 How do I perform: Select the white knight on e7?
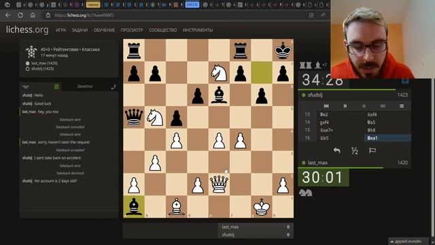pyautogui.click(x=219, y=73)
